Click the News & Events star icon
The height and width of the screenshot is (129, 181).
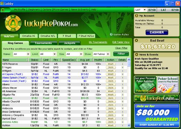click(137, 54)
